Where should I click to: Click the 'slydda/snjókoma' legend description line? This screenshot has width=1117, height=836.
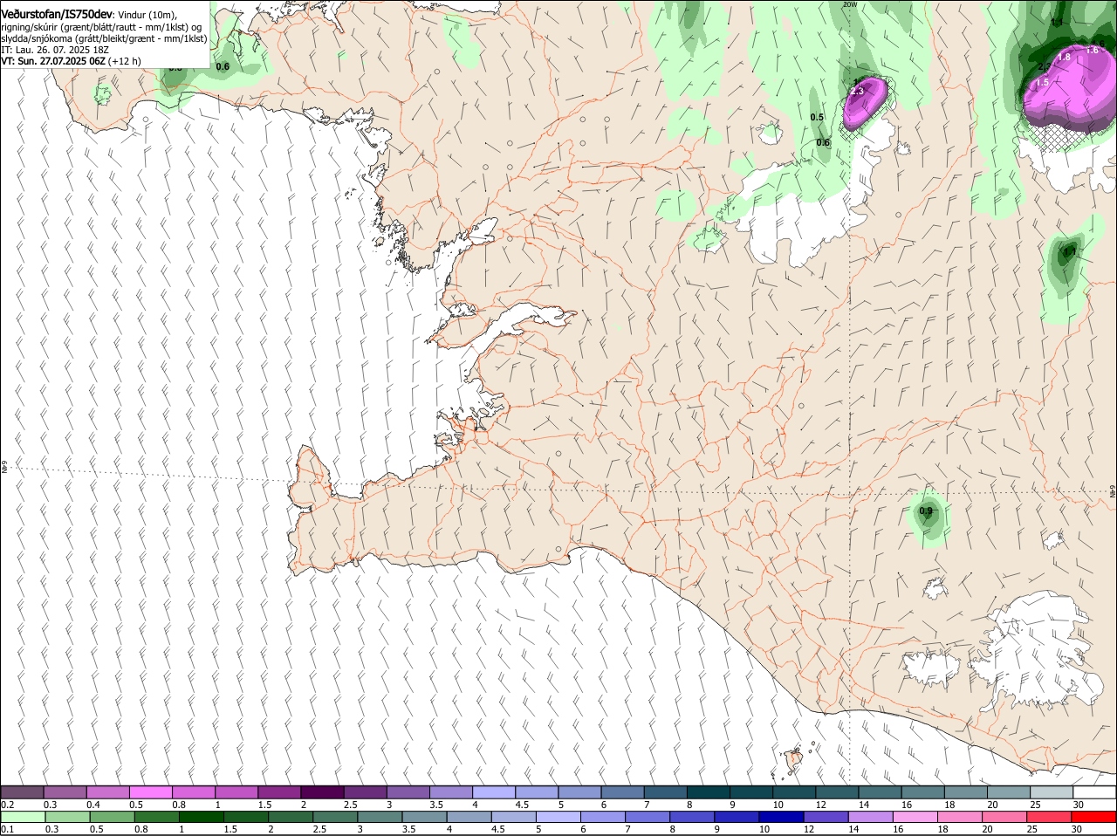[104, 38]
